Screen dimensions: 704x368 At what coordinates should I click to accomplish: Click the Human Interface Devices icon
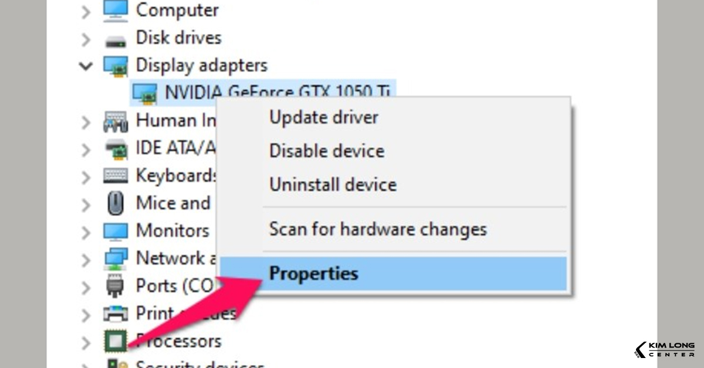click(116, 121)
